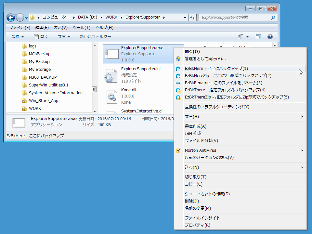This screenshot has height=234, width=312.
Task: Select the My Backups folder
Action: [x=40, y=61]
